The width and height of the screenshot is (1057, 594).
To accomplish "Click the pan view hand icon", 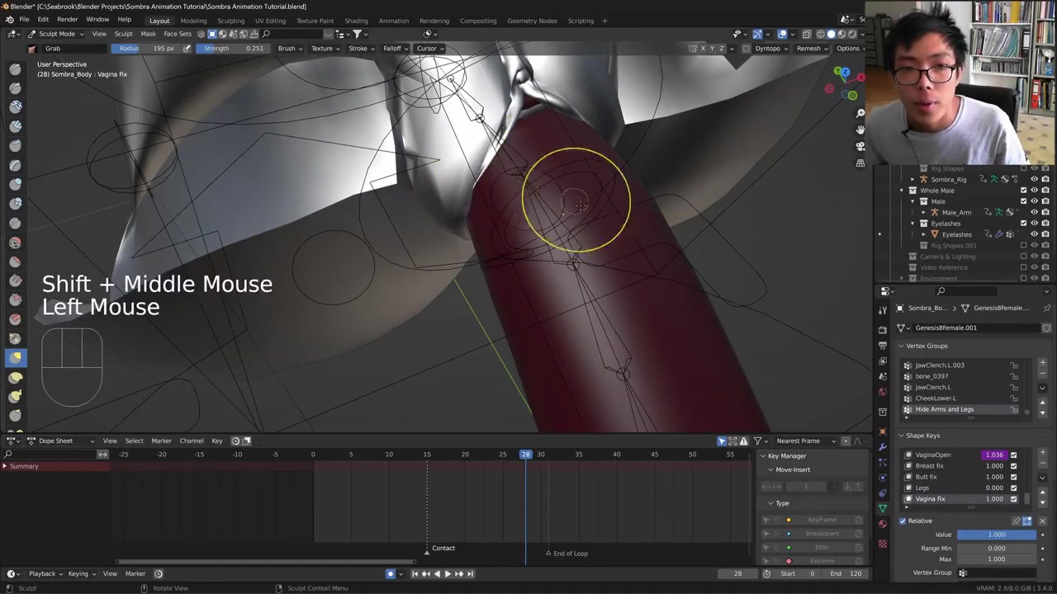I will click(x=860, y=130).
